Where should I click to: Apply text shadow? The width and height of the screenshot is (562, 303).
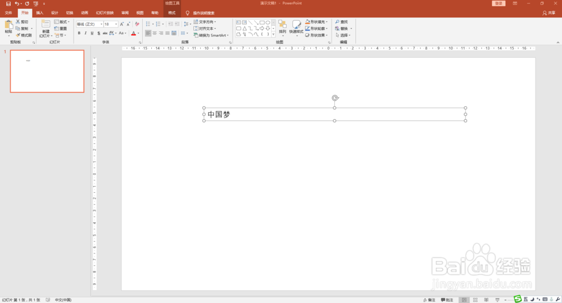coord(98,33)
